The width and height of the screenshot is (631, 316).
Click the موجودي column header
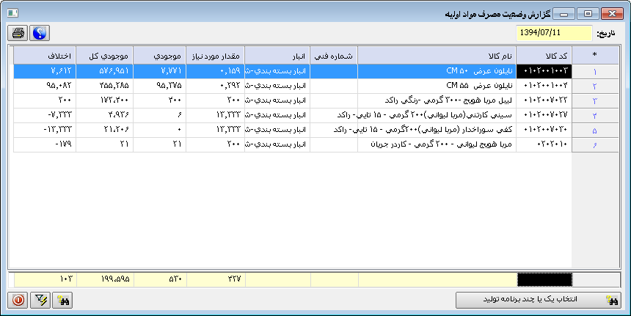[x=159, y=56]
